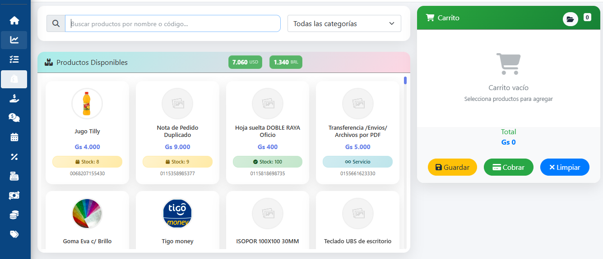Click the Servicio badge
The width and height of the screenshot is (603, 259).
[358, 162]
